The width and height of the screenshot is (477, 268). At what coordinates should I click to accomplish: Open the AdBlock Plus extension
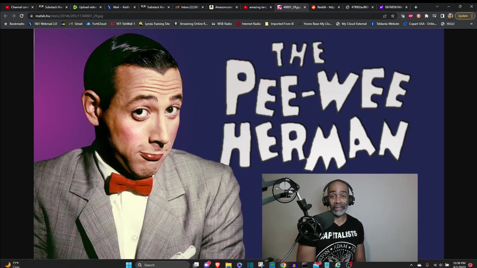(x=411, y=16)
